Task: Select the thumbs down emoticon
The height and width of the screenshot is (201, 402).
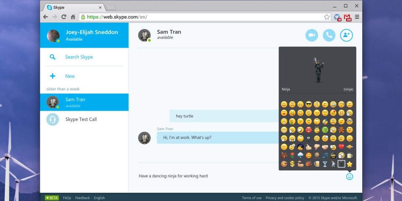Action: click(x=317, y=147)
